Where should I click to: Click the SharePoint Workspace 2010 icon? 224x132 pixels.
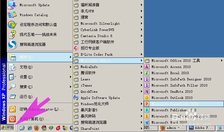coord(147,116)
